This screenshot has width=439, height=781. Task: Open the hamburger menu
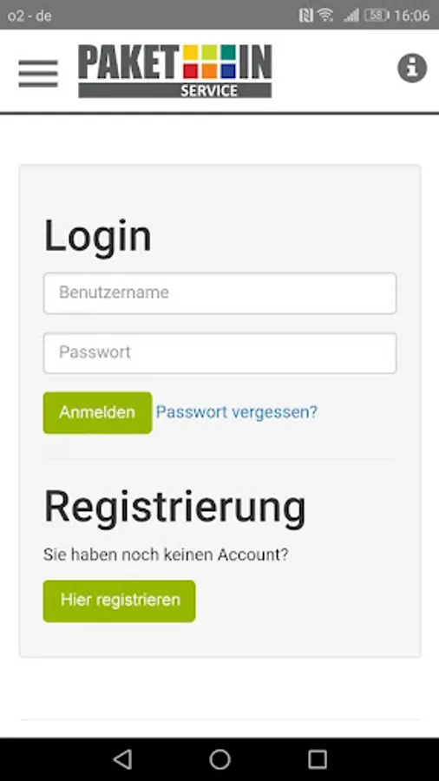(38, 73)
